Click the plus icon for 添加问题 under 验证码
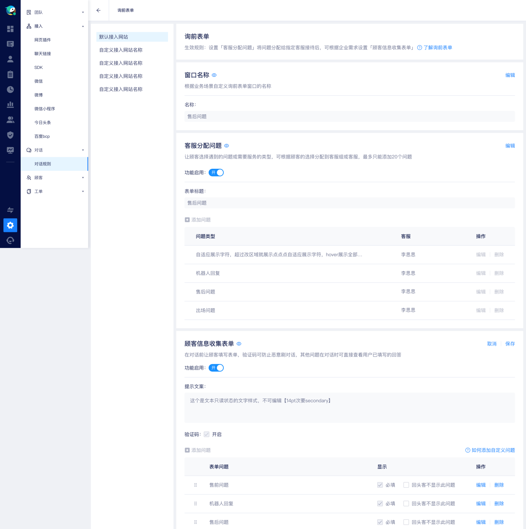The width and height of the screenshot is (526, 529). point(187,450)
